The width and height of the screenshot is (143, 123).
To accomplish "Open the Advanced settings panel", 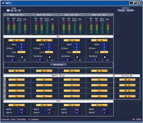I will pos(58,65).
